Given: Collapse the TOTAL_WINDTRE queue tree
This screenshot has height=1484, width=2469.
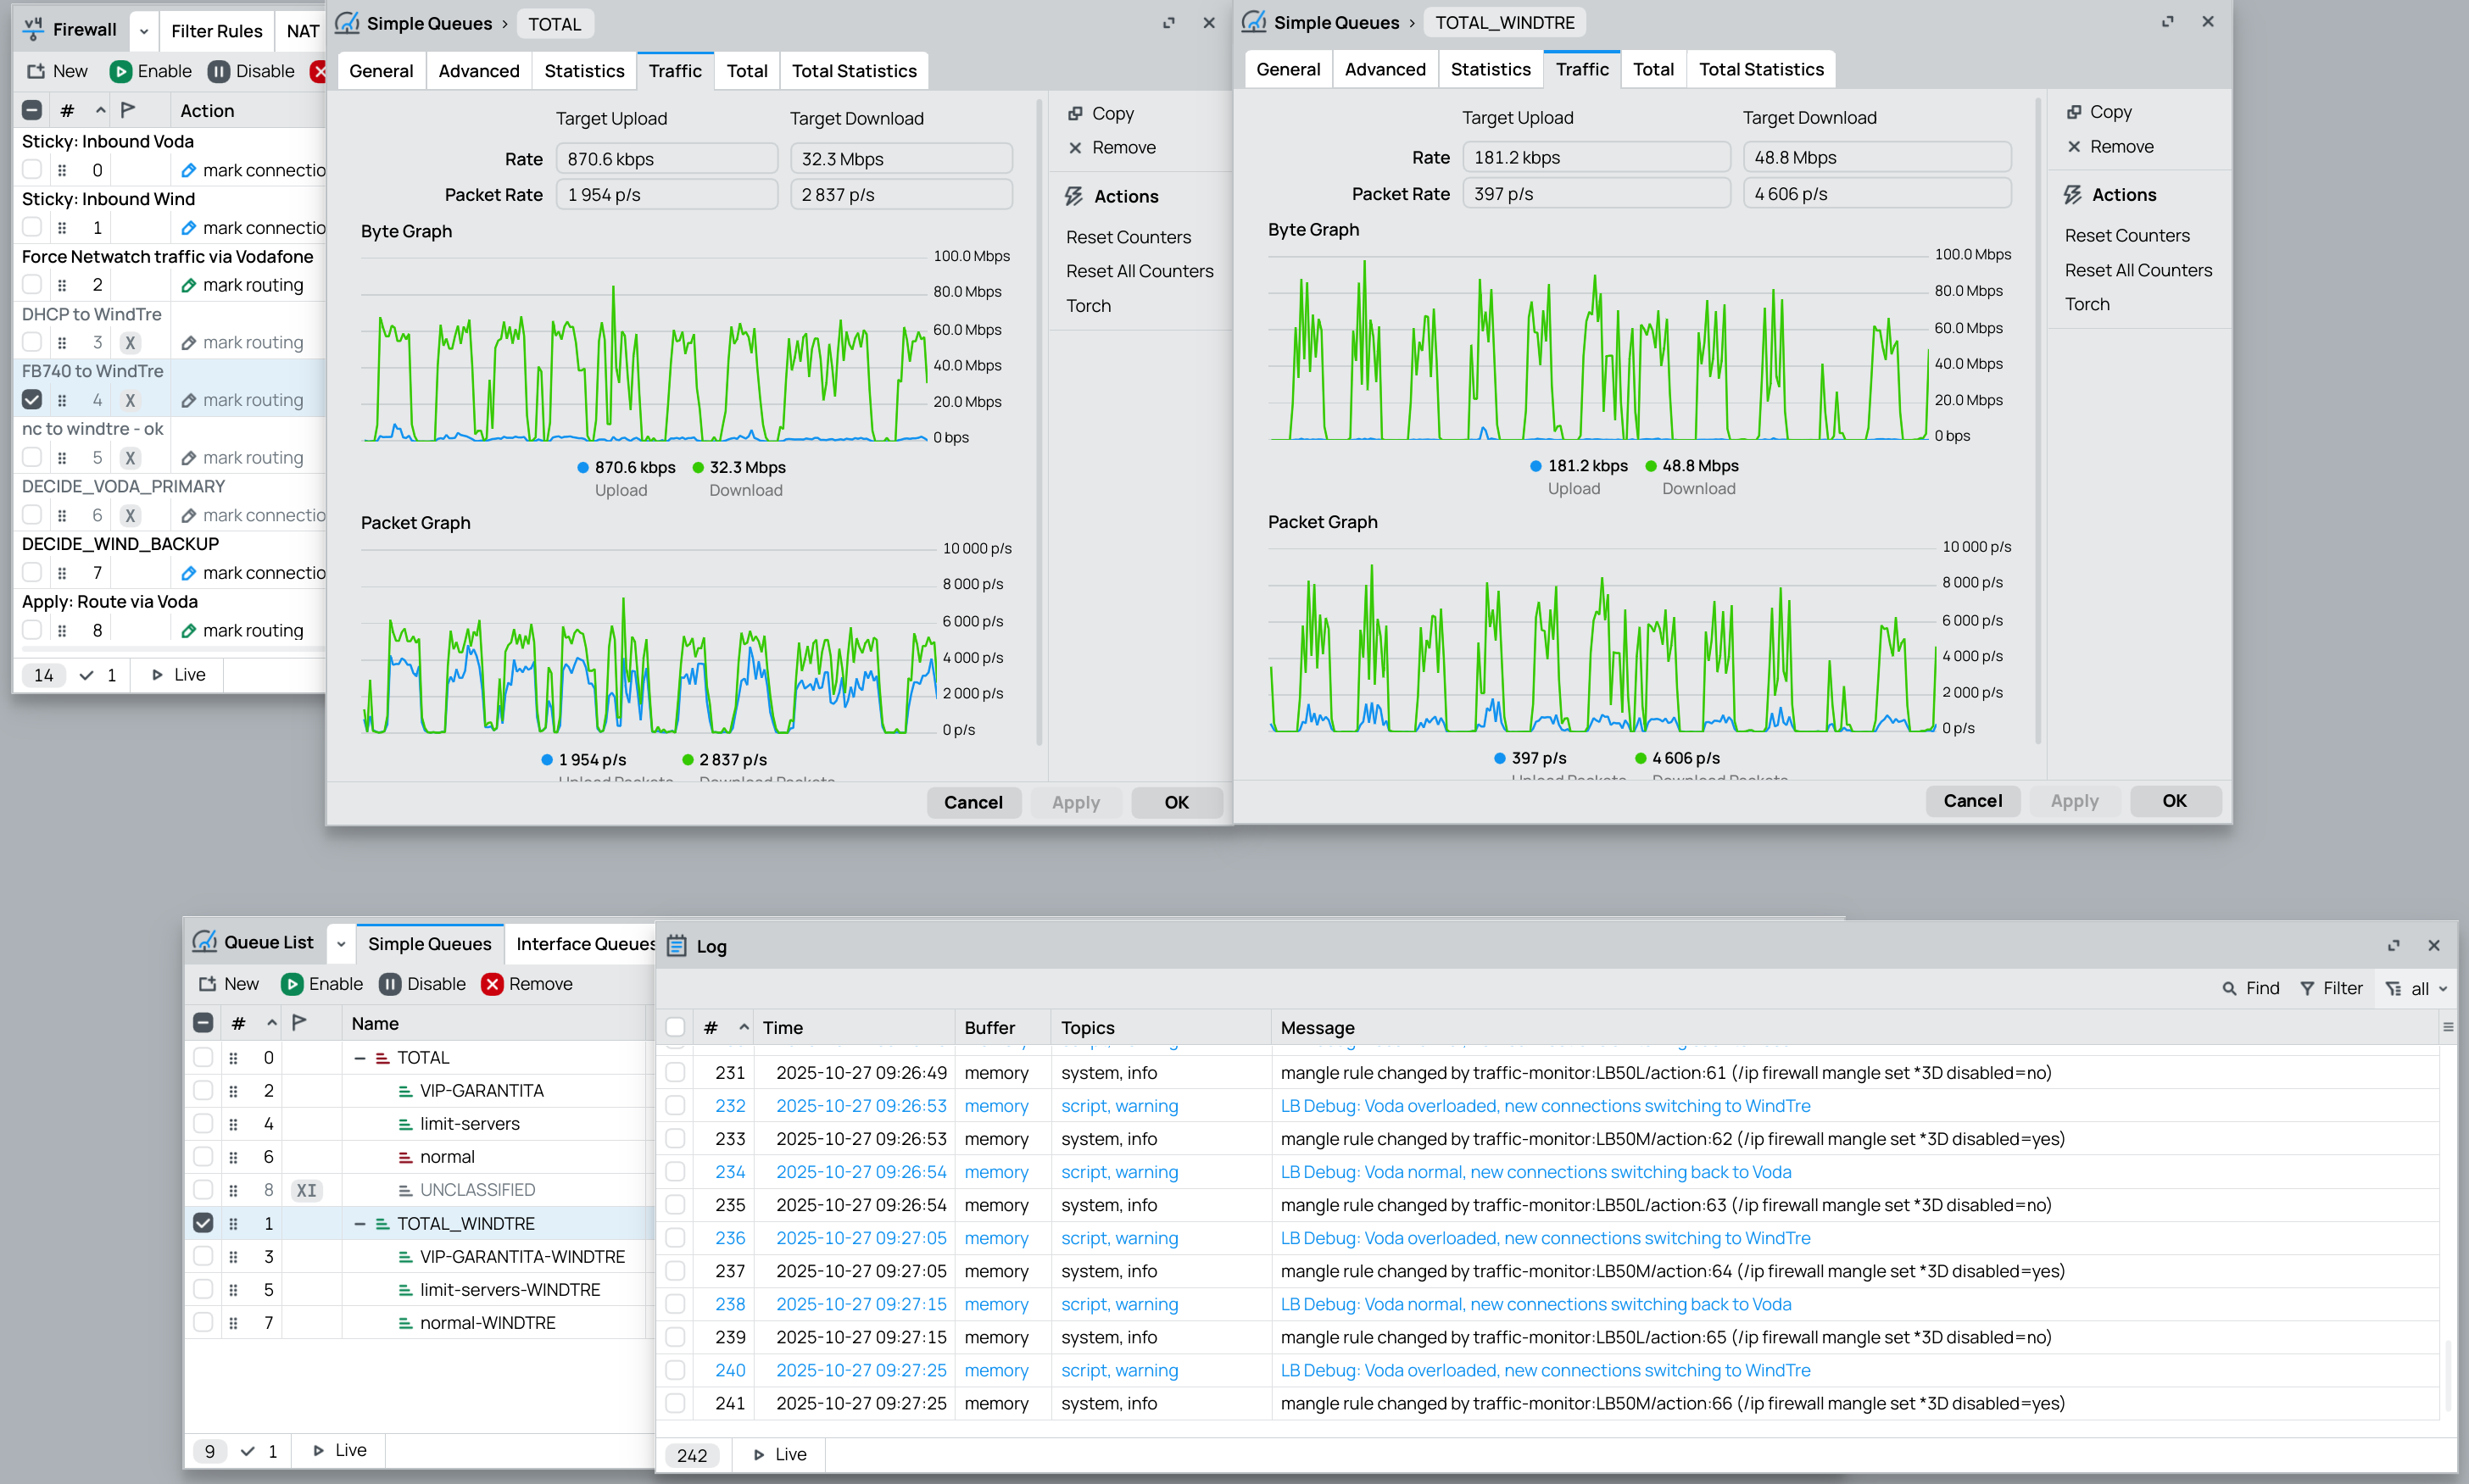Looking at the screenshot, I should pos(360,1223).
